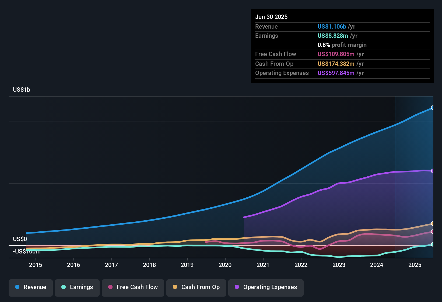The width and height of the screenshot is (442, 302).
Task: Click the orange Cash From Op legend dot
Action: click(175, 287)
